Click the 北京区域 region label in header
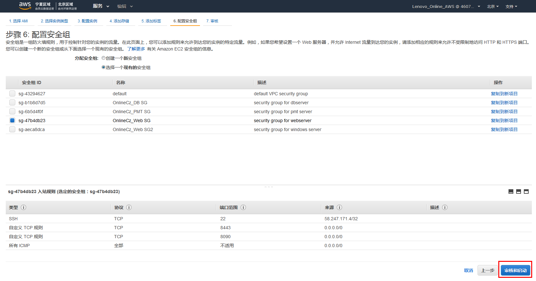This screenshot has height=281, width=536. click(x=65, y=4)
